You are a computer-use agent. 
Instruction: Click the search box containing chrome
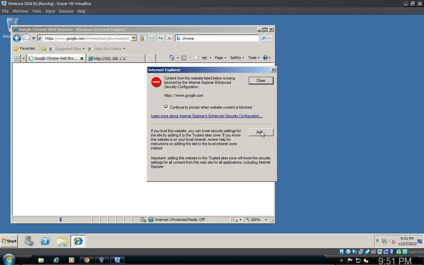point(217,38)
